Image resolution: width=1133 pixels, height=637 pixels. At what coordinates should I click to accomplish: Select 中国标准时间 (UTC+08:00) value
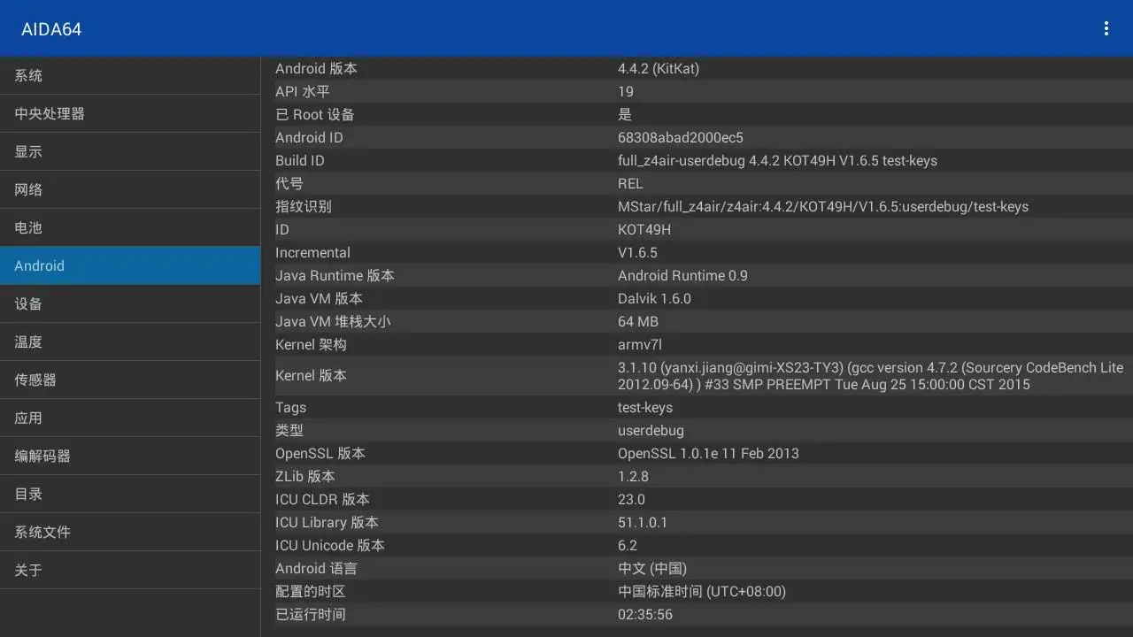[702, 591]
